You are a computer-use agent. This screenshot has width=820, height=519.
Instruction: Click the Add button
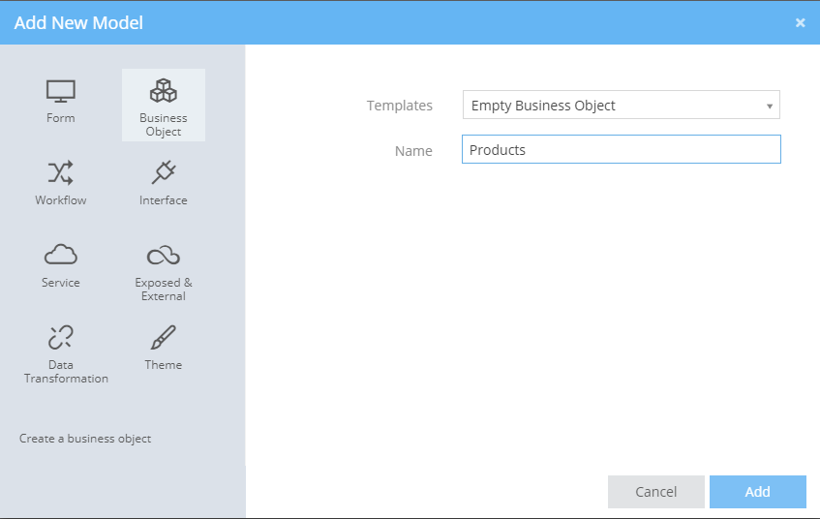tap(757, 492)
